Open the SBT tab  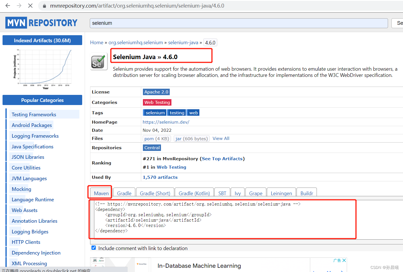tap(222, 193)
